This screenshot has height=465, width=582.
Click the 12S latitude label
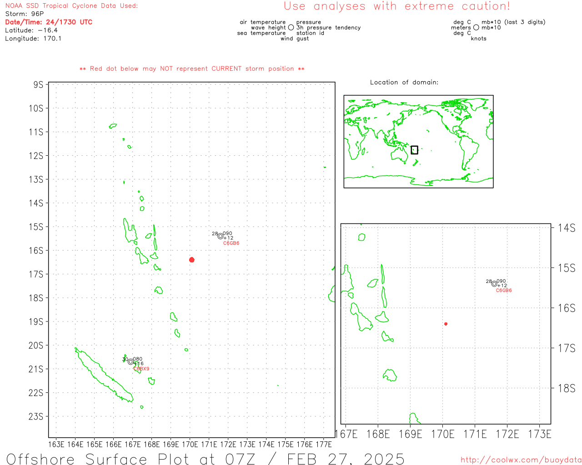click(x=36, y=155)
